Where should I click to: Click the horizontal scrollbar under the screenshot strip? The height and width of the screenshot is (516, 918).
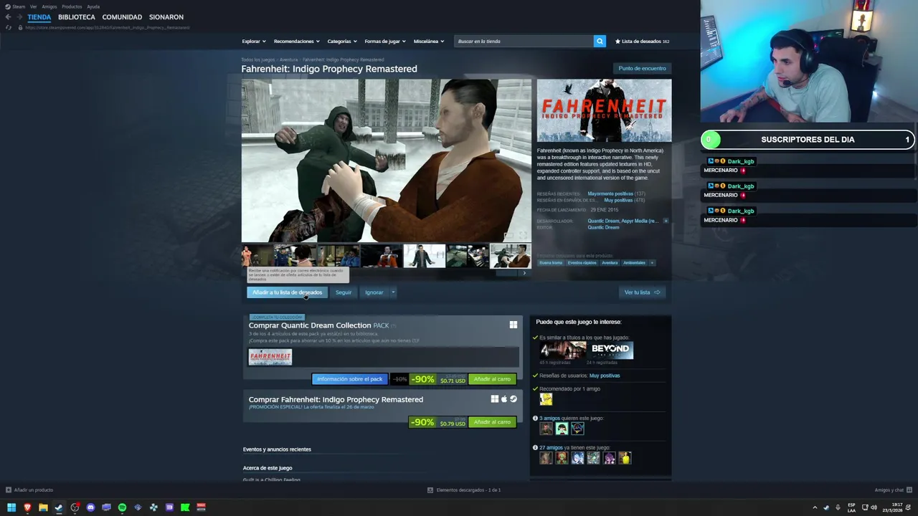click(507, 273)
